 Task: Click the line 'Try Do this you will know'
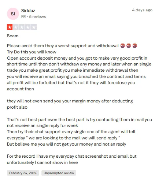[x=32, y=52]
